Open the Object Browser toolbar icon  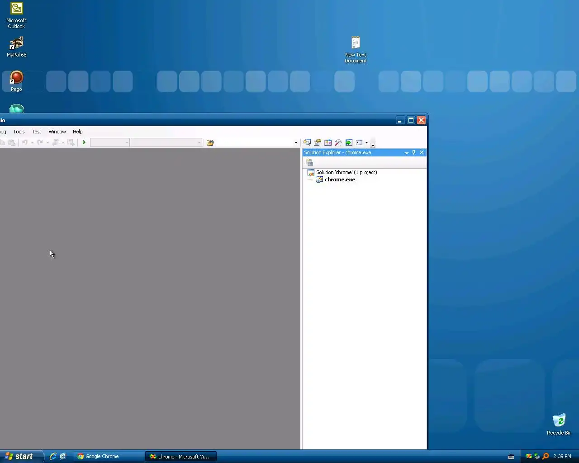pyautogui.click(x=328, y=142)
